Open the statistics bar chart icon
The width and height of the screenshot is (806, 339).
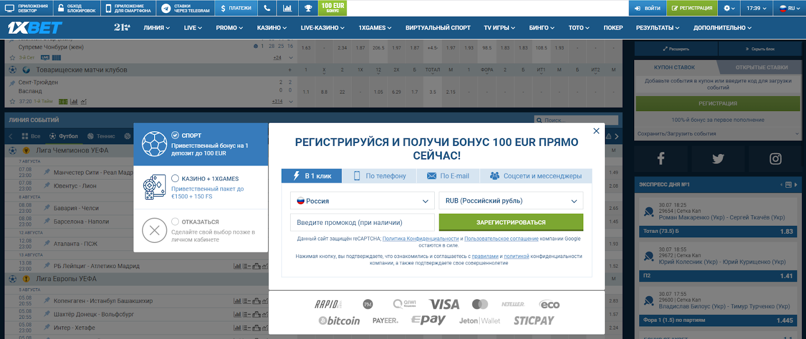[x=287, y=8]
